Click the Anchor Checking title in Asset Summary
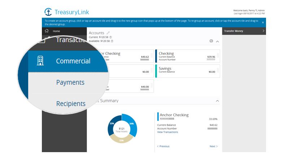The width and height of the screenshot is (305, 168). click(174, 115)
